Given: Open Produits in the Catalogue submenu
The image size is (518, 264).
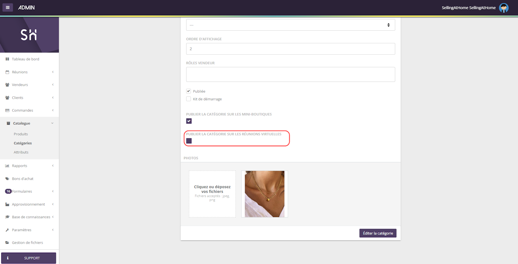Looking at the screenshot, I should (21, 134).
